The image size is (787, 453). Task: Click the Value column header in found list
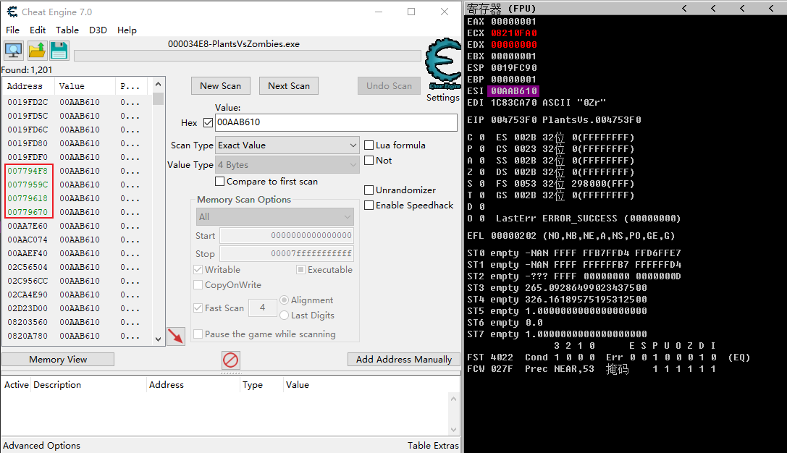point(84,86)
